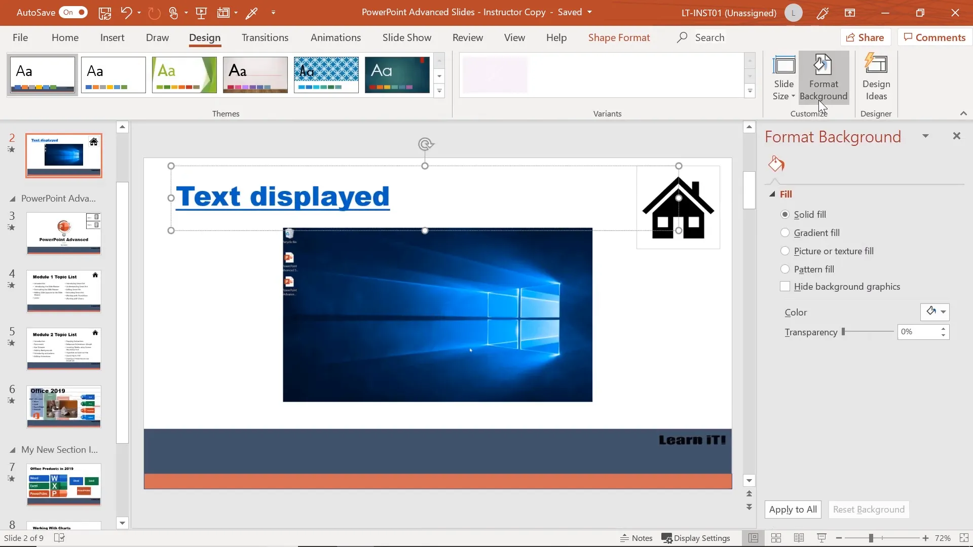Collapse the PowerPoint Adva... section
Viewport: 973px width, 547px height.
click(12, 199)
